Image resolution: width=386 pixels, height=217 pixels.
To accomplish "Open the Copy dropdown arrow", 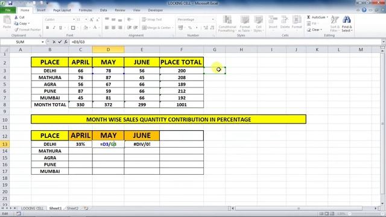I will (29, 24).
